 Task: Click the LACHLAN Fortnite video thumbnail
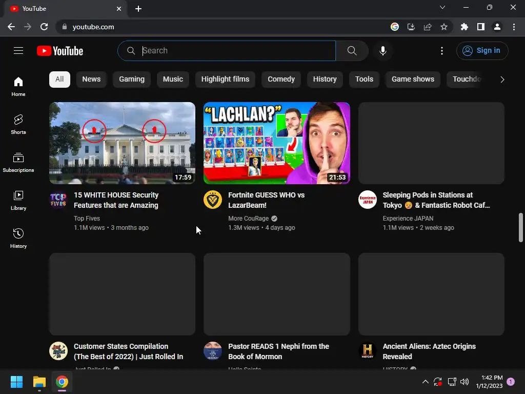point(277,143)
